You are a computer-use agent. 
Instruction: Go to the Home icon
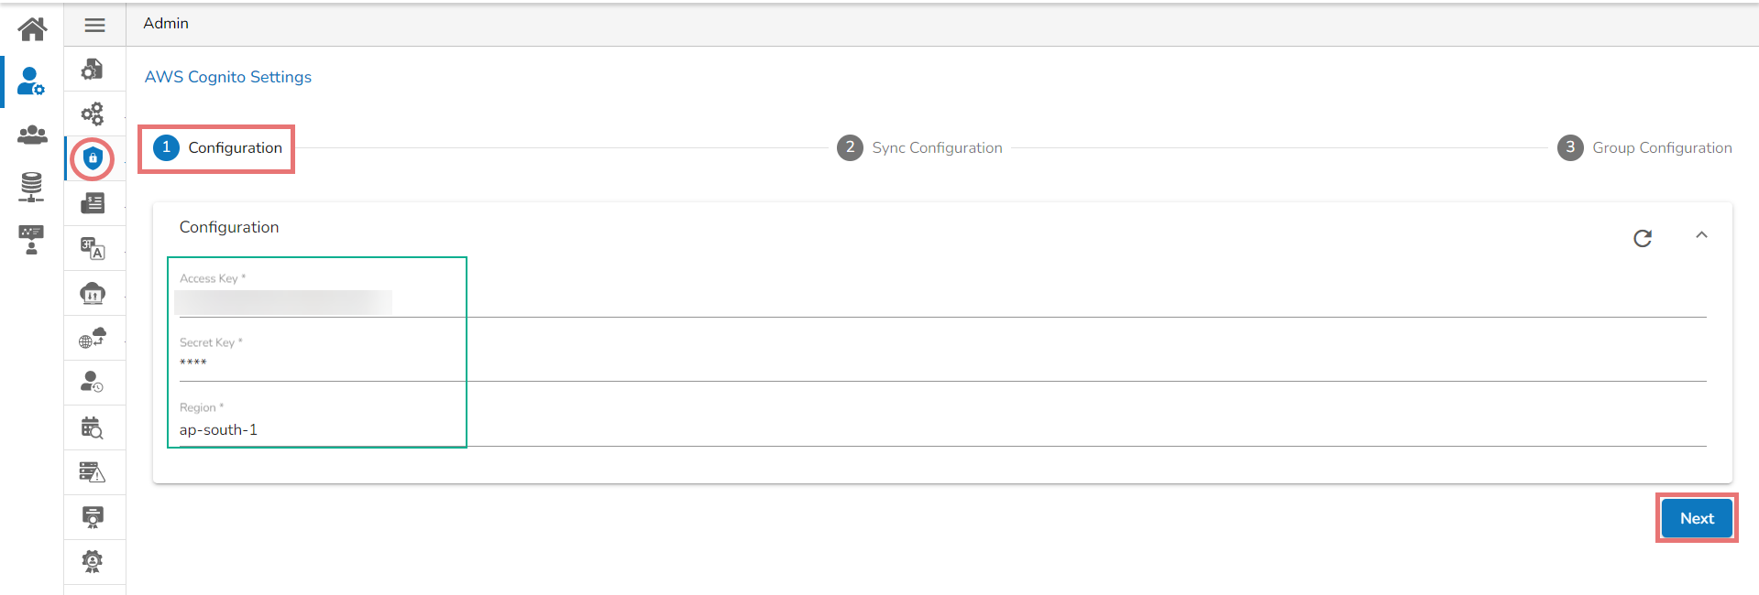coord(32,29)
